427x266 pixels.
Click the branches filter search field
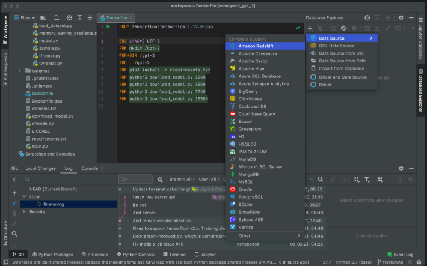pyautogui.click(x=68, y=179)
